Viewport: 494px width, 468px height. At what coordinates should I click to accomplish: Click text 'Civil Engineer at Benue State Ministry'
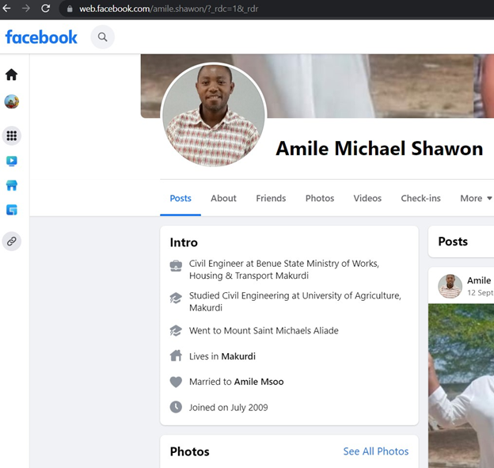(x=284, y=269)
